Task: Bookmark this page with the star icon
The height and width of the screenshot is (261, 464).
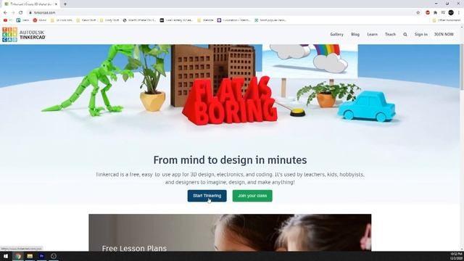Action: click(x=418, y=12)
